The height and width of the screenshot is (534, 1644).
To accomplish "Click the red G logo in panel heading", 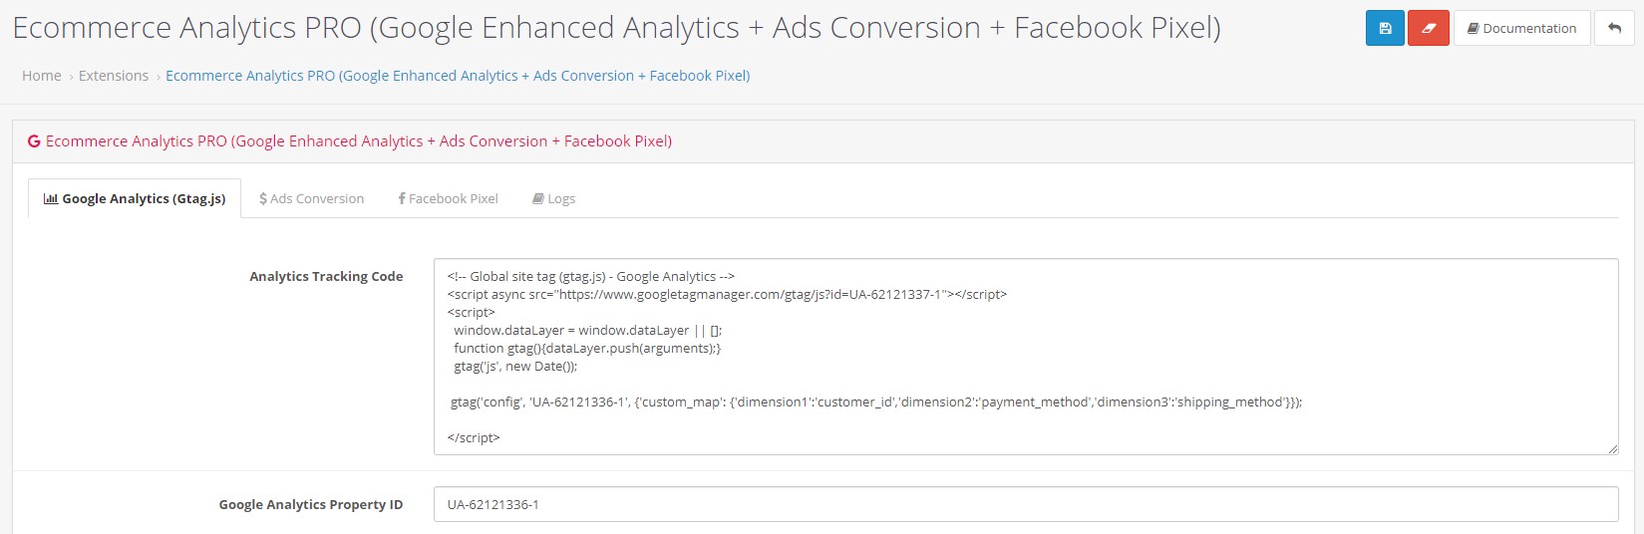I will pyautogui.click(x=34, y=141).
